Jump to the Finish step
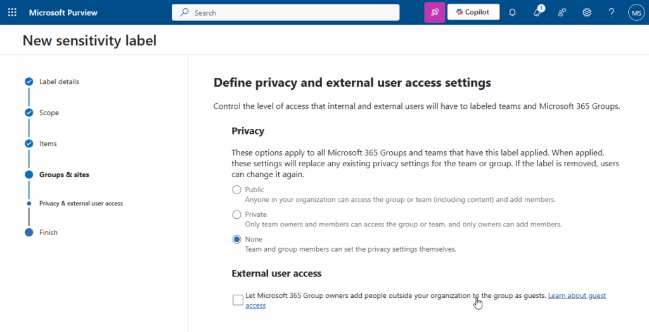649x332 pixels. (48, 232)
